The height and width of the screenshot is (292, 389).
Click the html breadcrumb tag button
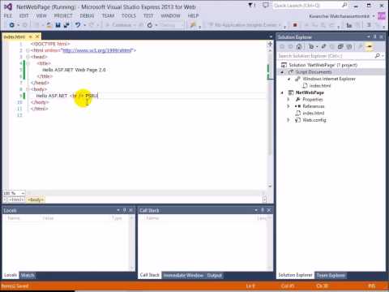coord(16,200)
